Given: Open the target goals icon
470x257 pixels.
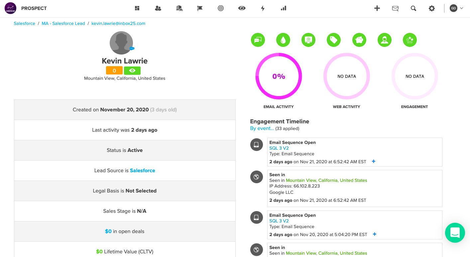Looking at the screenshot, I should tap(221, 8).
